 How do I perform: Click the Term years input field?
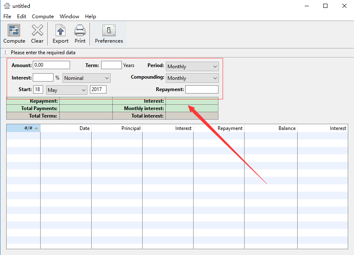coord(111,65)
